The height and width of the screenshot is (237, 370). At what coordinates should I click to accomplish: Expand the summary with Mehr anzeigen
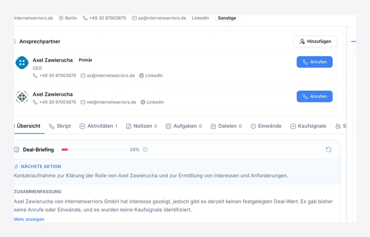coord(29,219)
